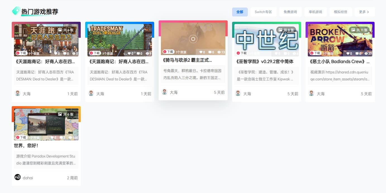Click the circular loading icon on 骑马与砍杀2 image
The height and width of the screenshot is (193, 386).
pyautogui.click(x=193, y=39)
